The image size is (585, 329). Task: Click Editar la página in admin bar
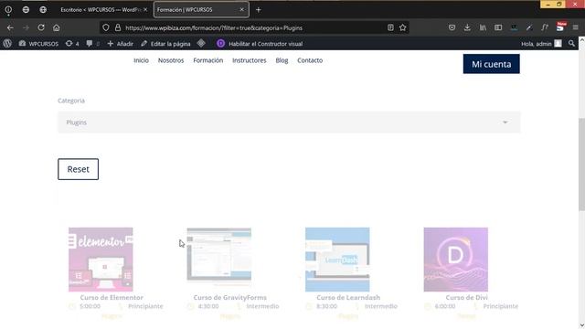tap(165, 44)
